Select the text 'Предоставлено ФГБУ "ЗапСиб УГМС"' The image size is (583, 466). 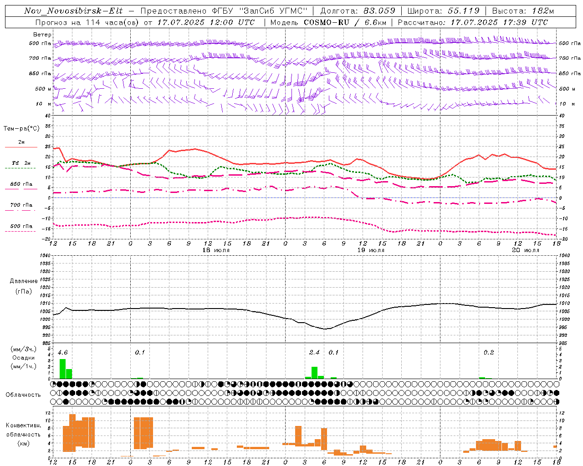pyautogui.click(x=224, y=11)
